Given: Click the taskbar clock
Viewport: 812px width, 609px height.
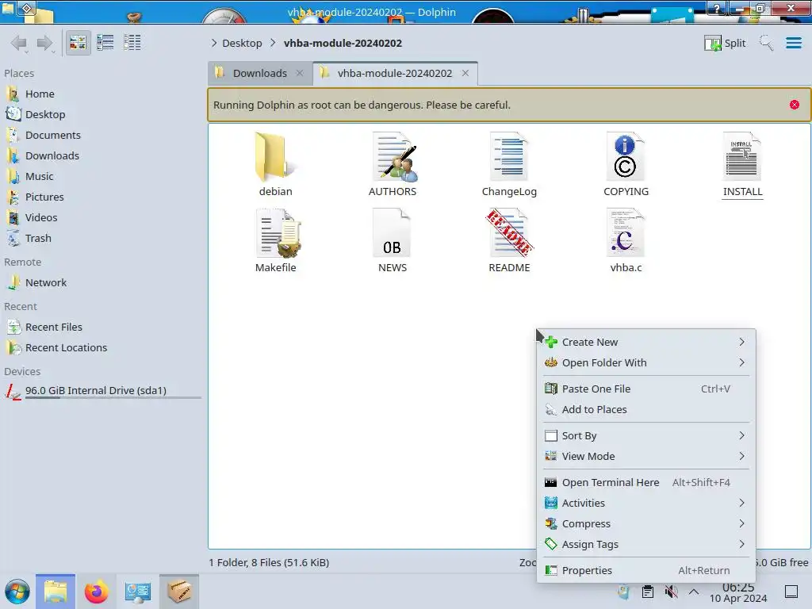Looking at the screenshot, I should pyautogui.click(x=738, y=593).
